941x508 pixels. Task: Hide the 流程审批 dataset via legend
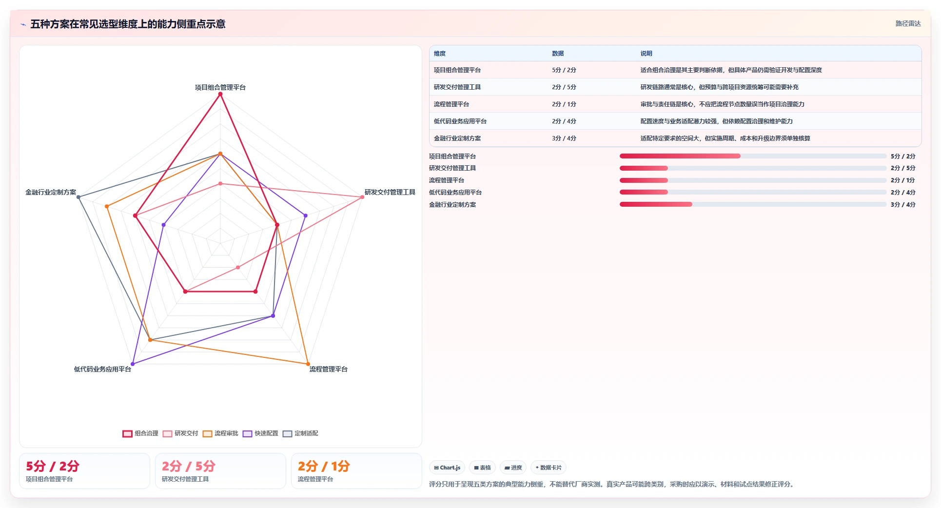point(220,433)
